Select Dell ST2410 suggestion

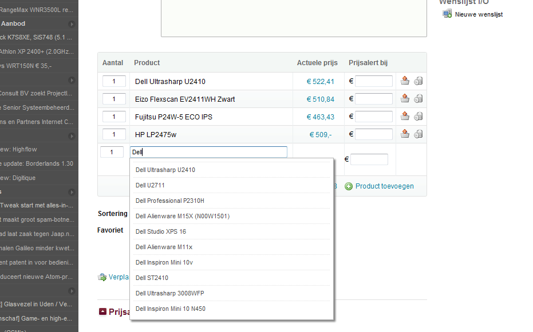231,278
